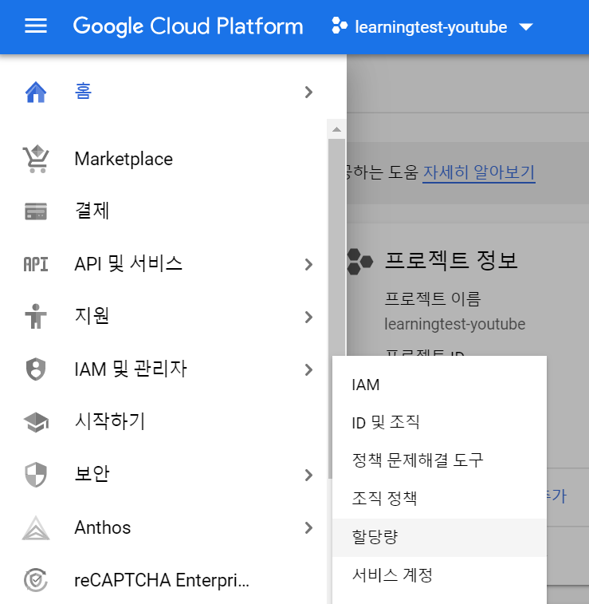Open the hamburger navigation menu

36,26
